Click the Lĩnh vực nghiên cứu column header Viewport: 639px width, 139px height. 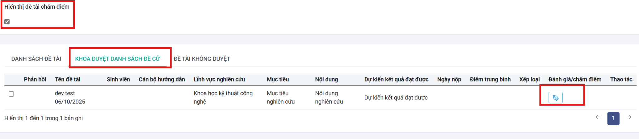pyautogui.click(x=219, y=79)
